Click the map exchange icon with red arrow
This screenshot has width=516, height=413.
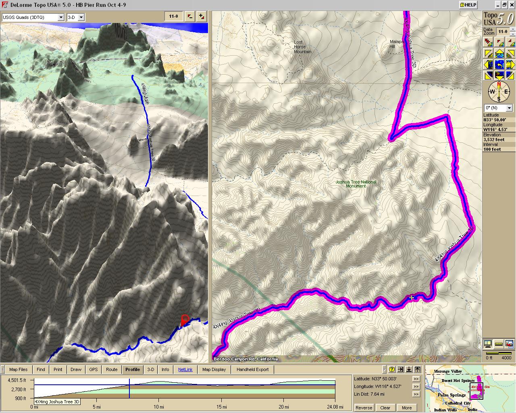click(x=510, y=344)
